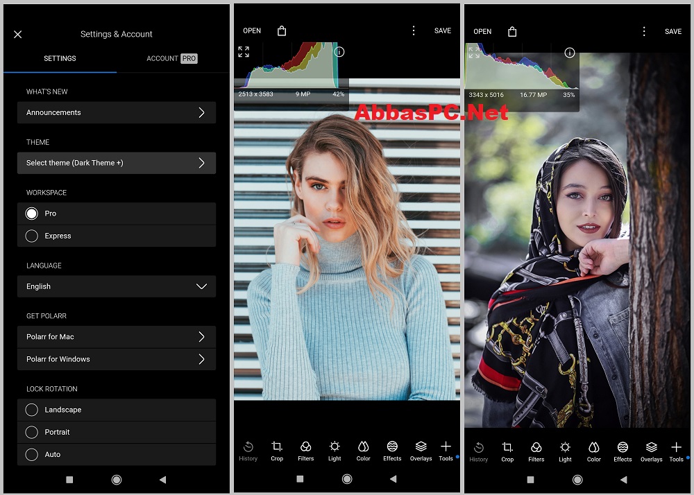Image resolution: width=694 pixels, height=495 pixels.
Task: Open Filters in the right editor
Action: click(536, 452)
